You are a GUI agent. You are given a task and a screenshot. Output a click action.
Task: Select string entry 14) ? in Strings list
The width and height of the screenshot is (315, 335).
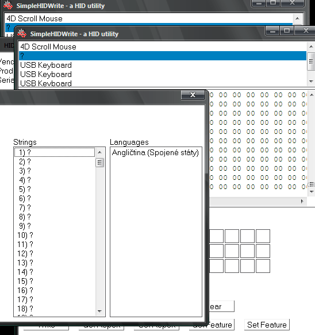coord(55,272)
